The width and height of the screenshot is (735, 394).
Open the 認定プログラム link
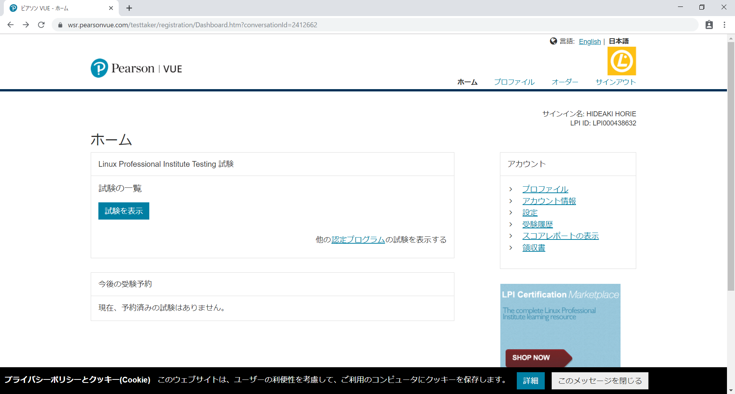[358, 240]
